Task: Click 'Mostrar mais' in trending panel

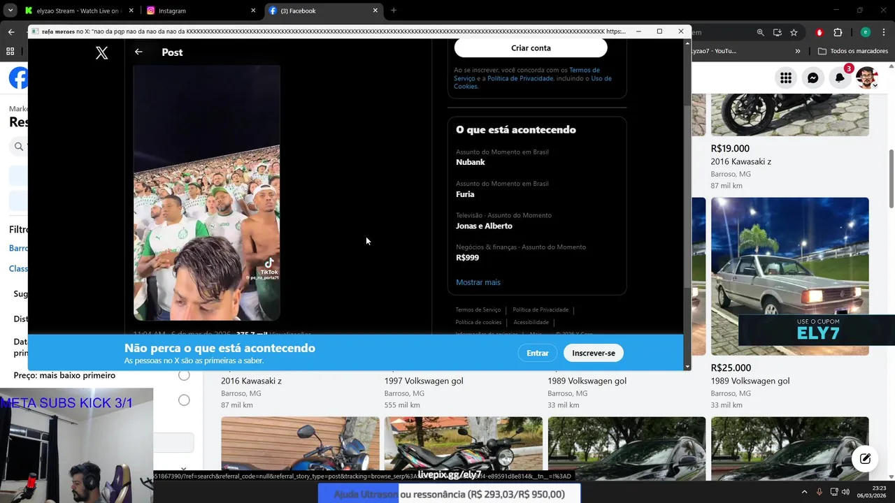Action: (478, 282)
